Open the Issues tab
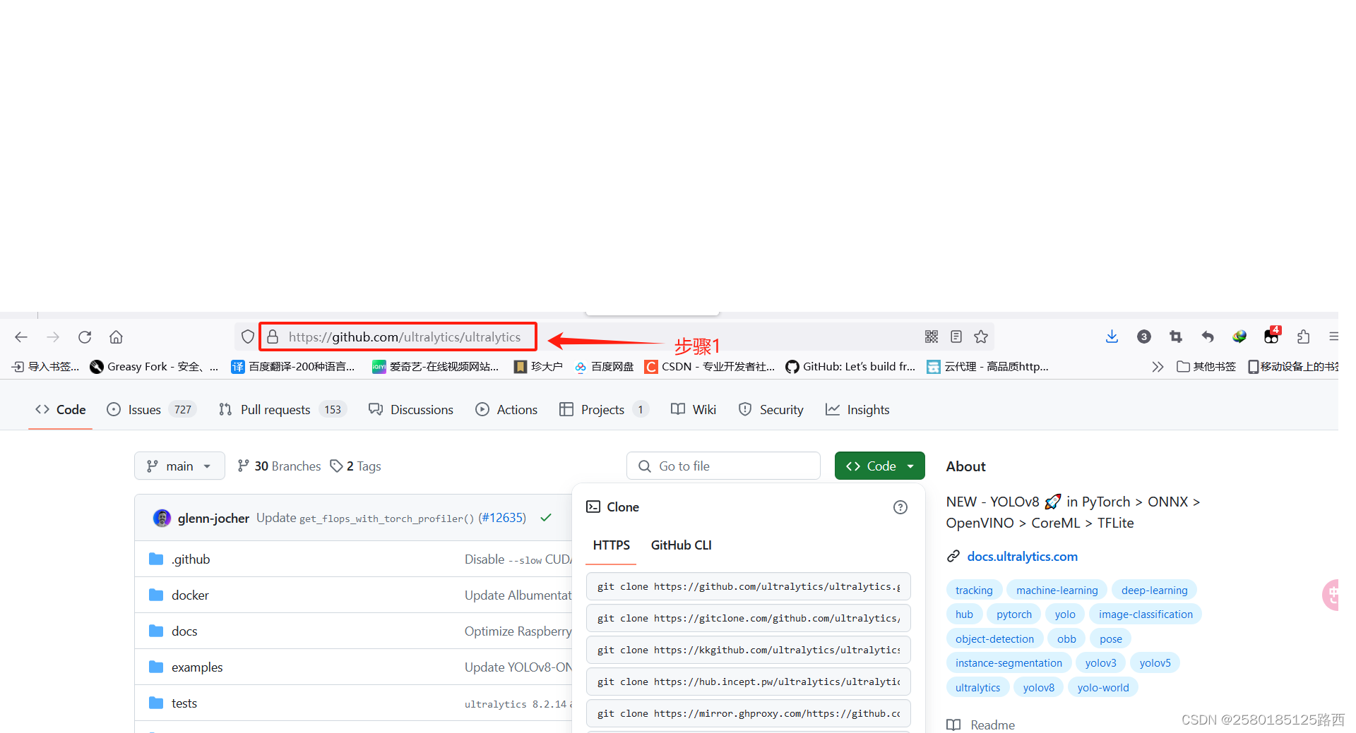The height and width of the screenshot is (733, 1356). (x=151, y=410)
